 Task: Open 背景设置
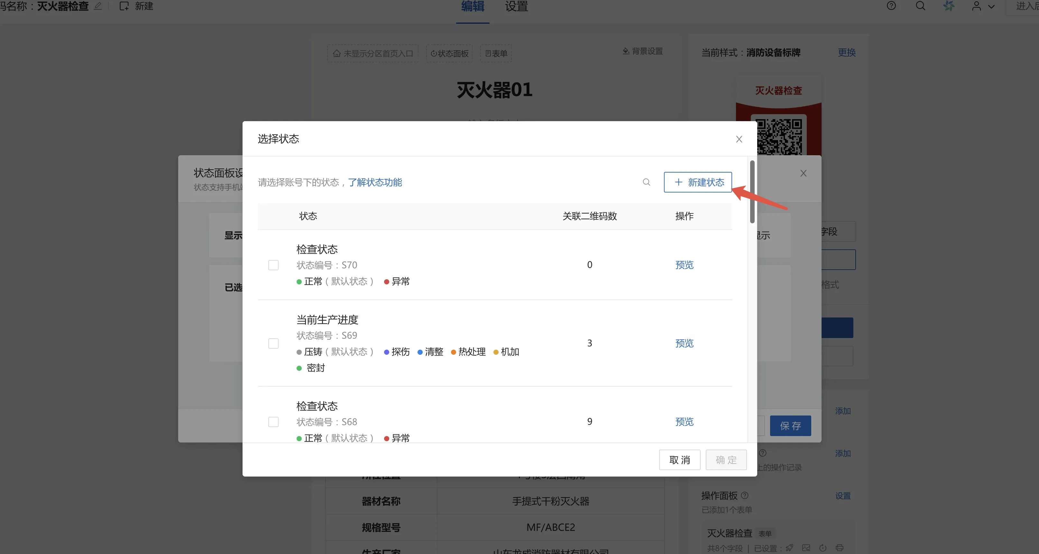tap(642, 51)
